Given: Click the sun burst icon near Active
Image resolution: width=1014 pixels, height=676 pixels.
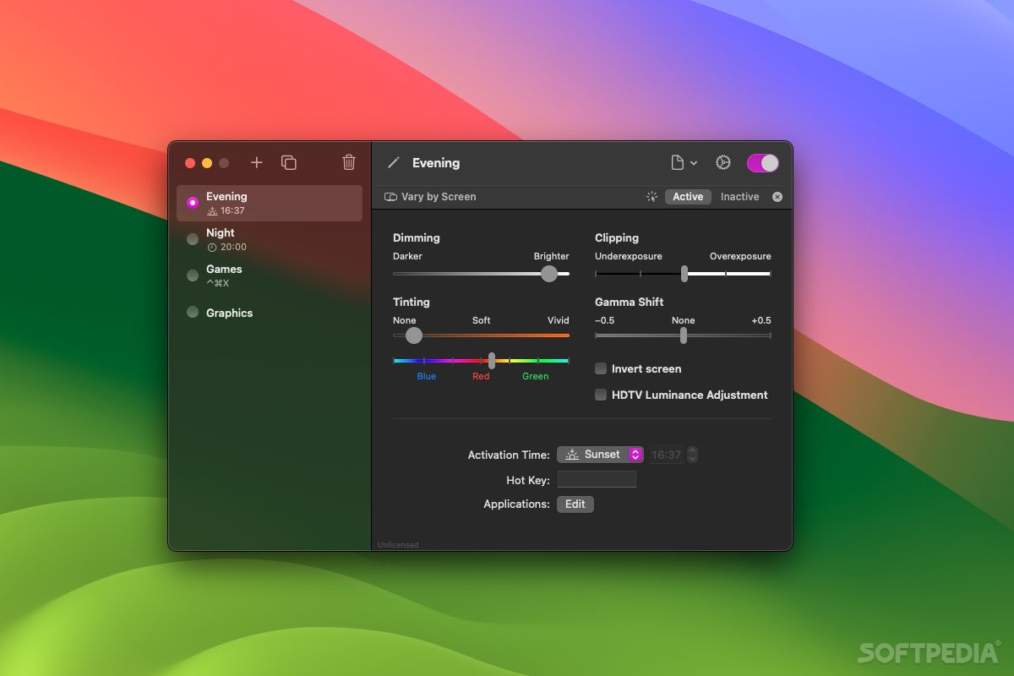Looking at the screenshot, I should pyautogui.click(x=651, y=196).
